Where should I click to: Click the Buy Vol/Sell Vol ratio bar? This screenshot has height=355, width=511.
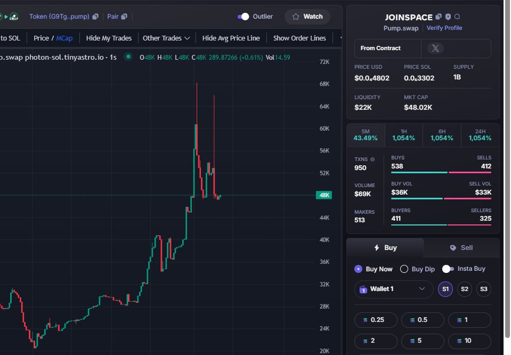[441, 198]
